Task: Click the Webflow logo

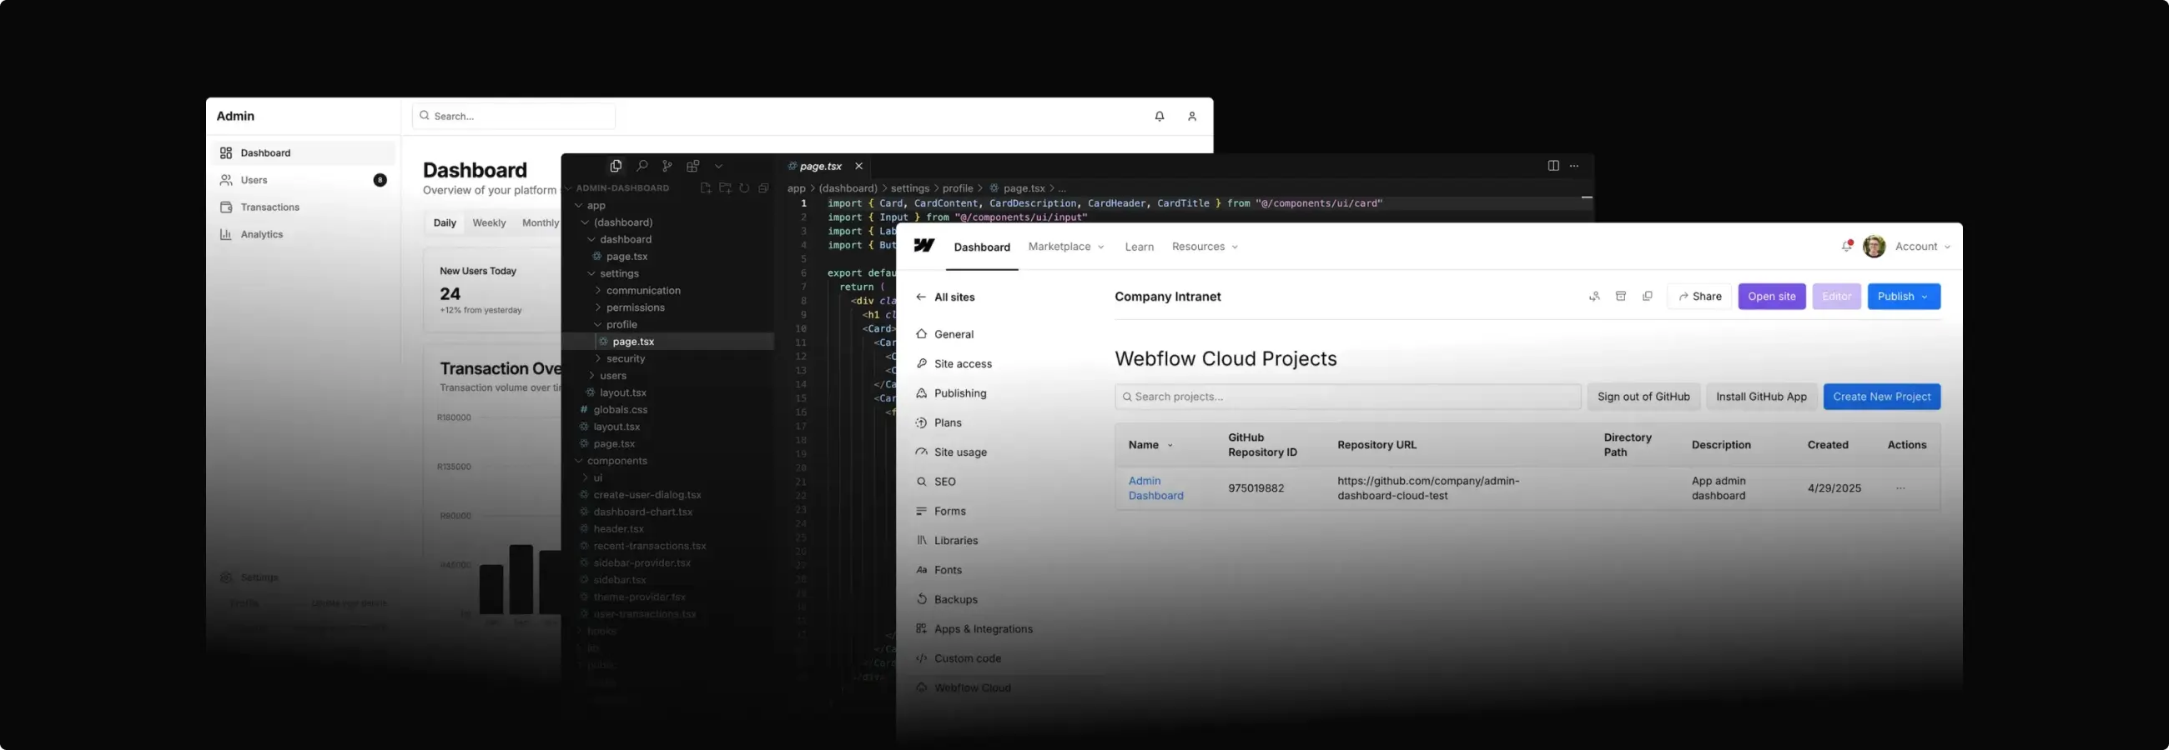Action: [x=923, y=246]
